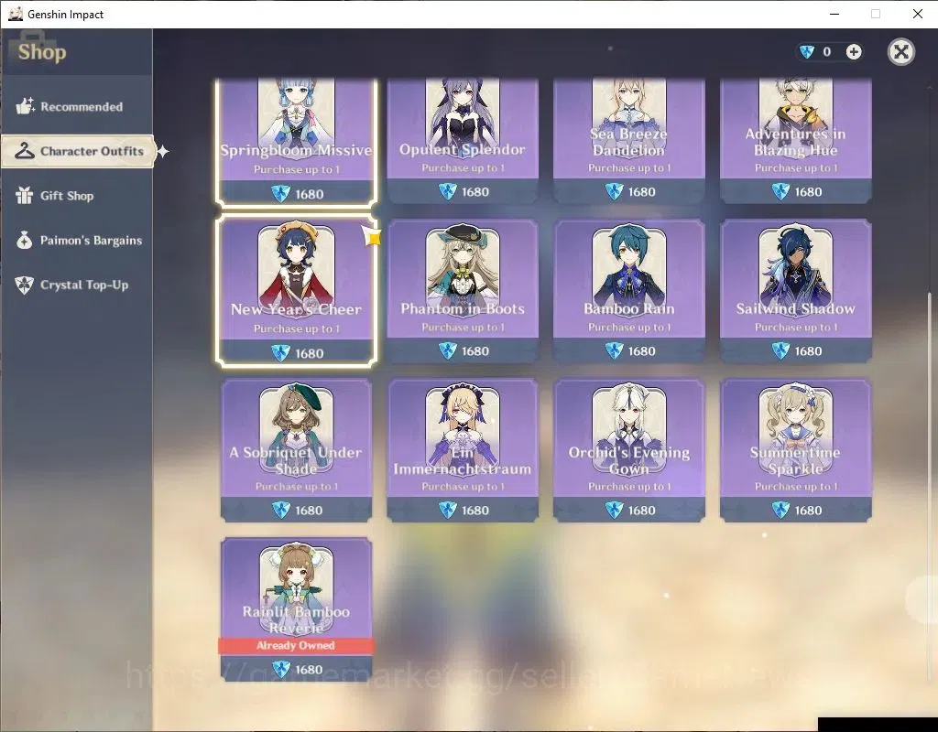Click the gift box icon
Screen dimensions: 938x732
pos(25,196)
